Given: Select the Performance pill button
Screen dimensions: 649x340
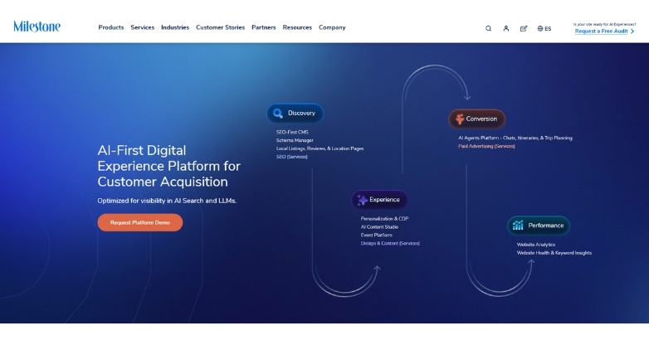Looking at the screenshot, I should coord(539,226).
